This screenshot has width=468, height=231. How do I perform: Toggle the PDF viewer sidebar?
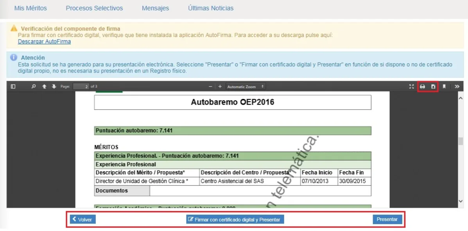pyautogui.click(x=13, y=87)
